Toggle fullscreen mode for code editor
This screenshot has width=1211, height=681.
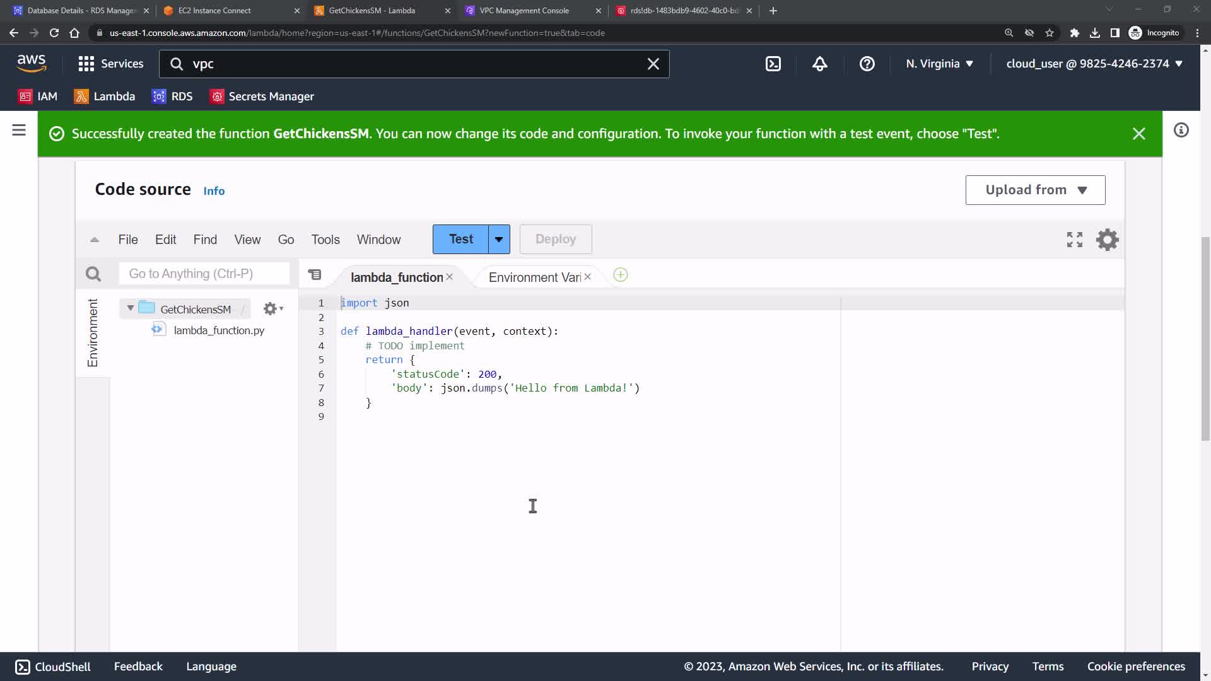click(x=1074, y=240)
